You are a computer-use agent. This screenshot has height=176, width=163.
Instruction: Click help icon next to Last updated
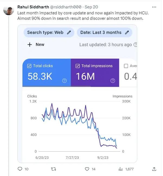135,45
